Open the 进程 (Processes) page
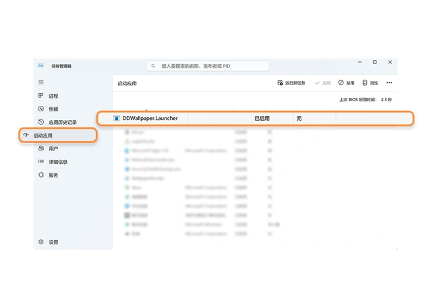This screenshot has width=431, height=307. coord(53,96)
